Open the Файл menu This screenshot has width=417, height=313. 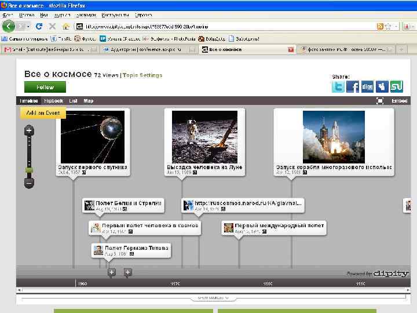coord(8,15)
